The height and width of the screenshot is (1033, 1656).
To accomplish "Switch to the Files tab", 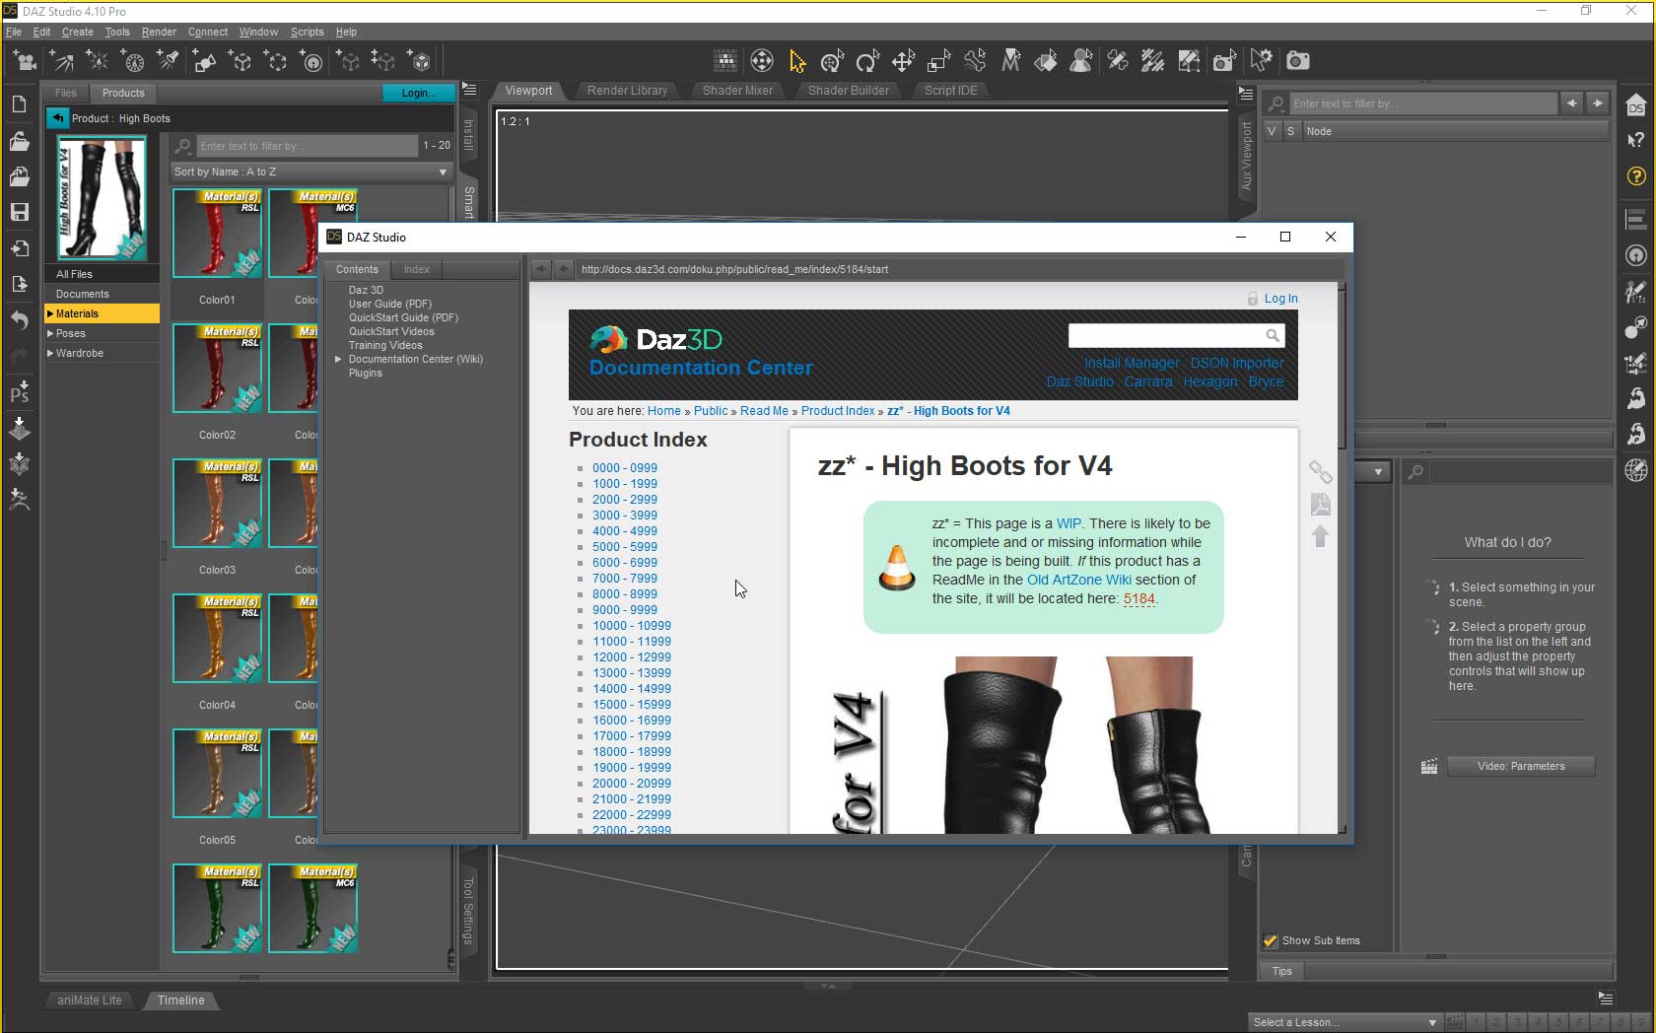I will [x=66, y=93].
